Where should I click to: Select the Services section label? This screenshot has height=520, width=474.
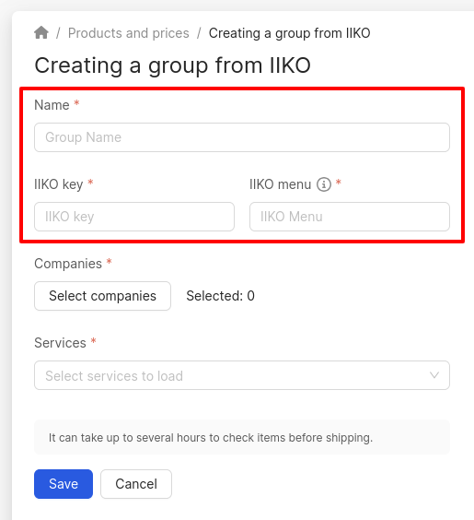[60, 343]
